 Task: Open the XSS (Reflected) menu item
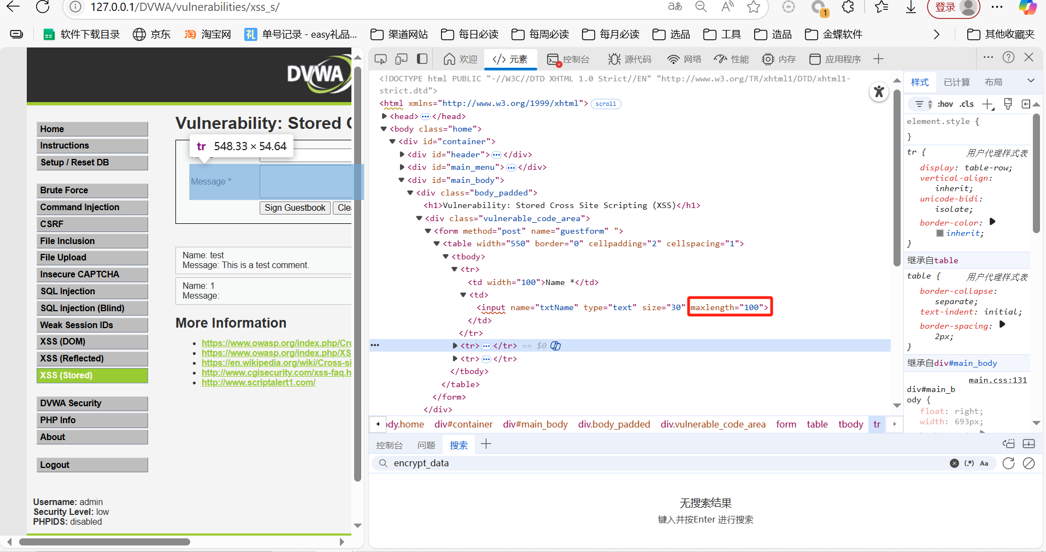coord(92,358)
